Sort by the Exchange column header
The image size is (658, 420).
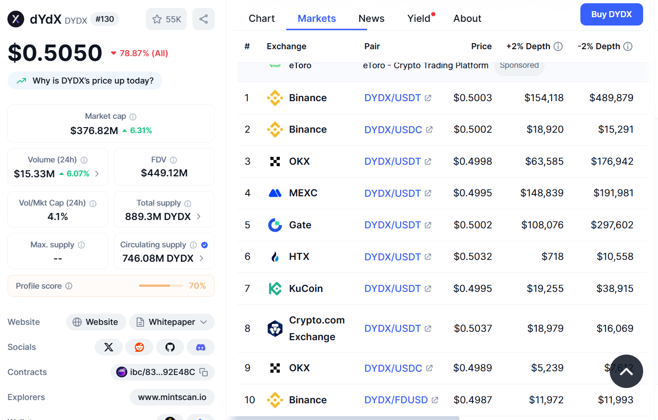286,46
